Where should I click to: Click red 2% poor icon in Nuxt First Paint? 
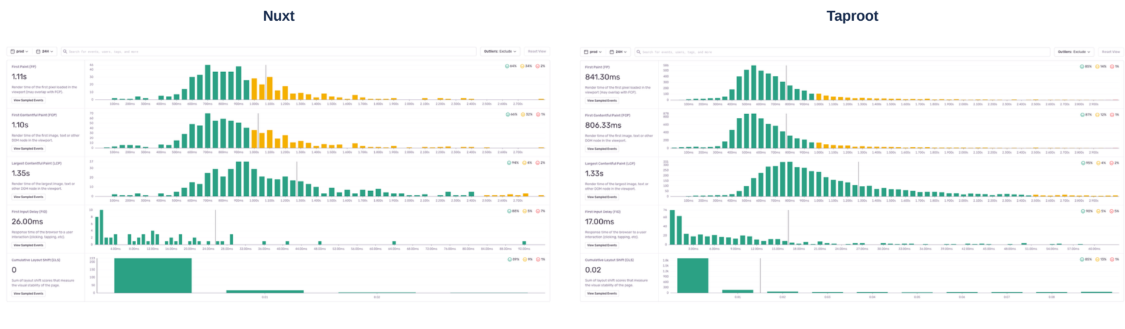point(538,66)
